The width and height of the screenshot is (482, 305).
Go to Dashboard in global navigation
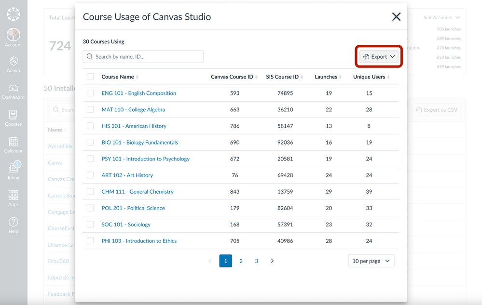(x=13, y=91)
